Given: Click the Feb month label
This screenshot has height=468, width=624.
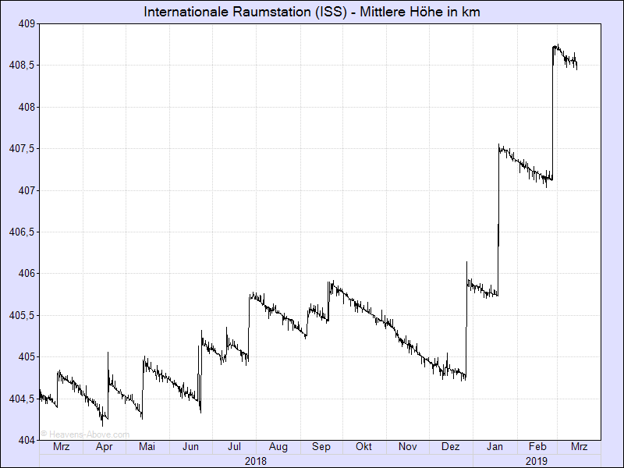Looking at the screenshot, I should tap(537, 447).
